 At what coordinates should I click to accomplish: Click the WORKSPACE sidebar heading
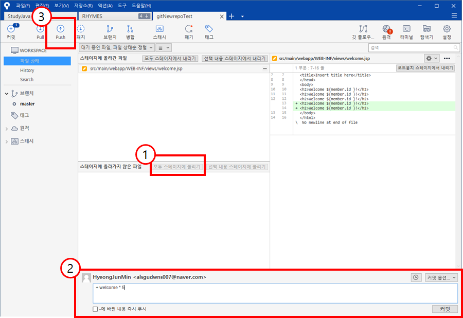tap(33, 50)
